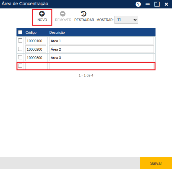
Task: Check the box for Área 2 row
Action: [20, 49]
